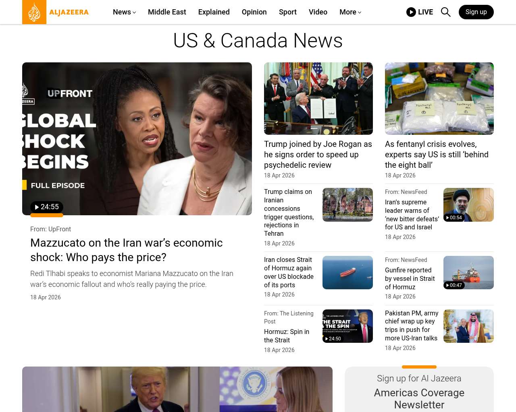Open the Trump Oval Office signing thumbnail
The width and height of the screenshot is (516, 412).
pyautogui.click(x=318, y=99)
